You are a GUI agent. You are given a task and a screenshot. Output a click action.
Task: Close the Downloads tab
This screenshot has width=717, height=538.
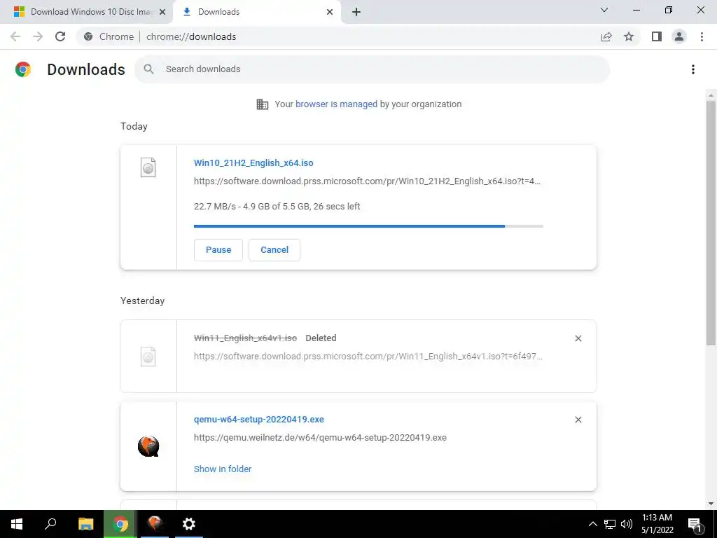[x=330, y=12]
